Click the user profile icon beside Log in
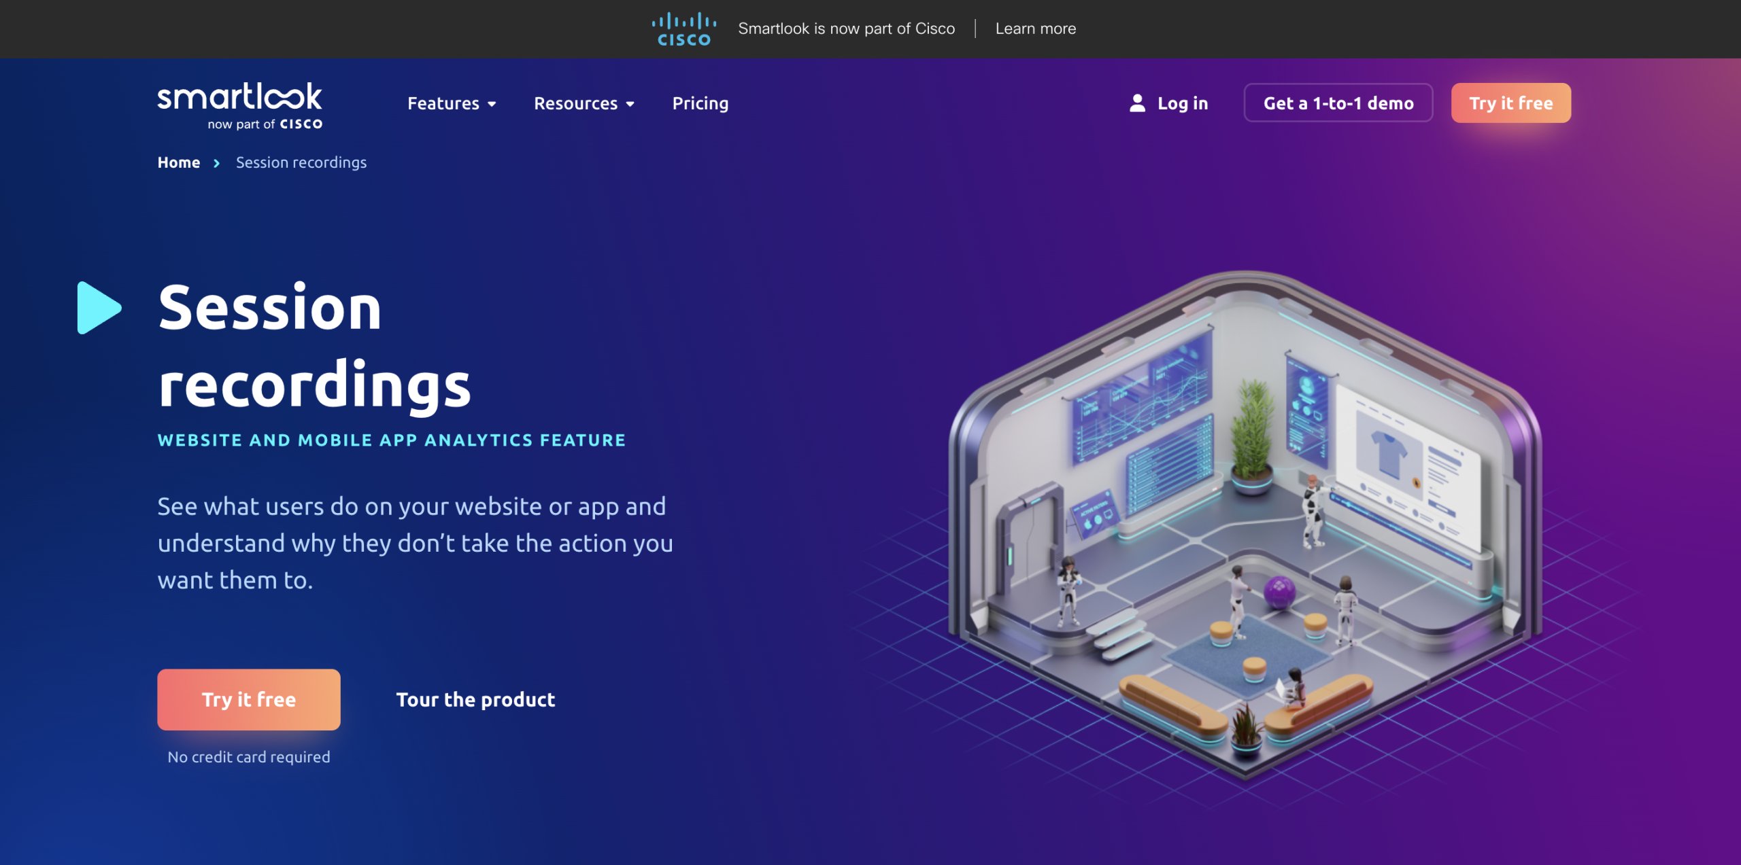The image size is (1741, 865). point(1136,103)
